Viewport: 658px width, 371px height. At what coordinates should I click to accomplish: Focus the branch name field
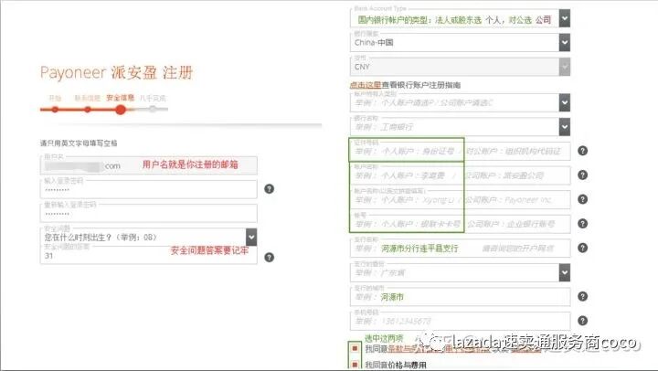[x=460, y=248]
